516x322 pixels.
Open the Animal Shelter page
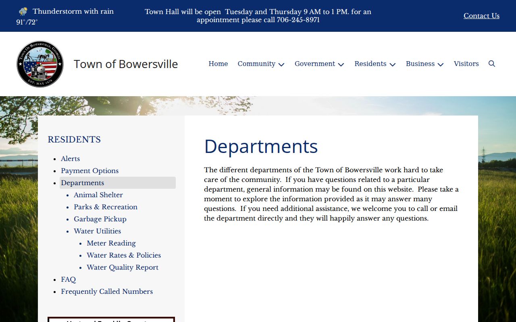tap(98, 195)
